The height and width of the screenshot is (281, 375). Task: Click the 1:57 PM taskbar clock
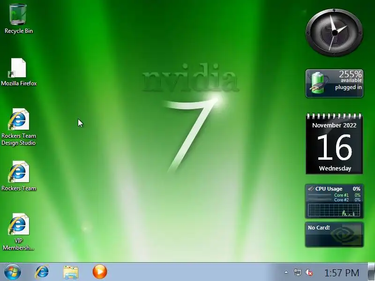342,273
